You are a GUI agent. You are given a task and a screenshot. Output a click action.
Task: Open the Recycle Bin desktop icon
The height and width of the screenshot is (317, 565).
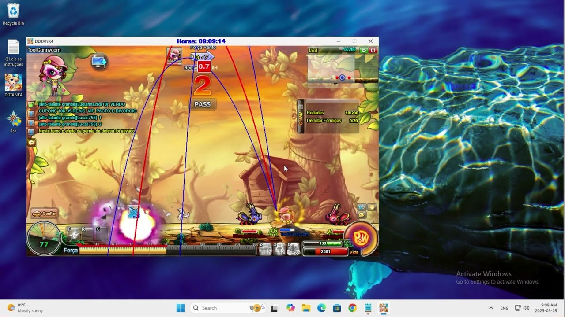coord(13,15)
